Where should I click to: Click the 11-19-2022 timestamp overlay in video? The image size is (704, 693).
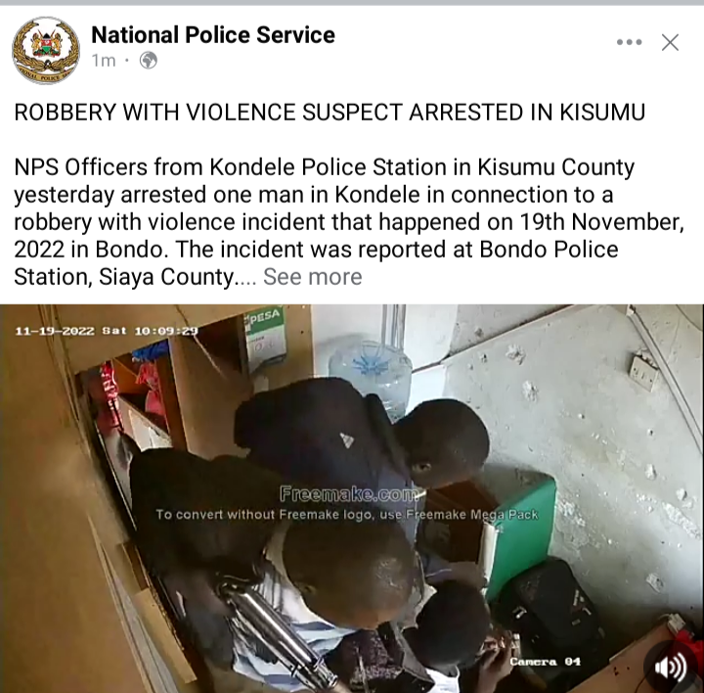pos(107,331)
